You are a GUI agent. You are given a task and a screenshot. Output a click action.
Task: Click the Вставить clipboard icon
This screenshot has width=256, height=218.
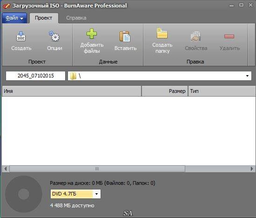coord(125,36)
